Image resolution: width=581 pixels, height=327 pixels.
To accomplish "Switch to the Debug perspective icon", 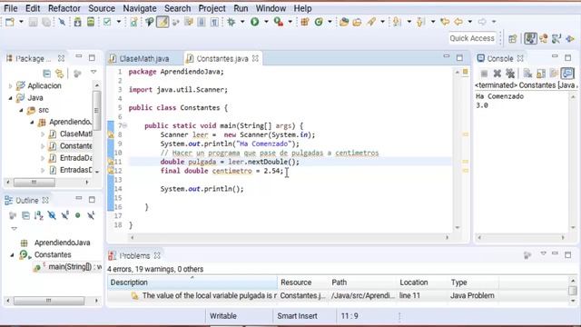I will point(544,38).
